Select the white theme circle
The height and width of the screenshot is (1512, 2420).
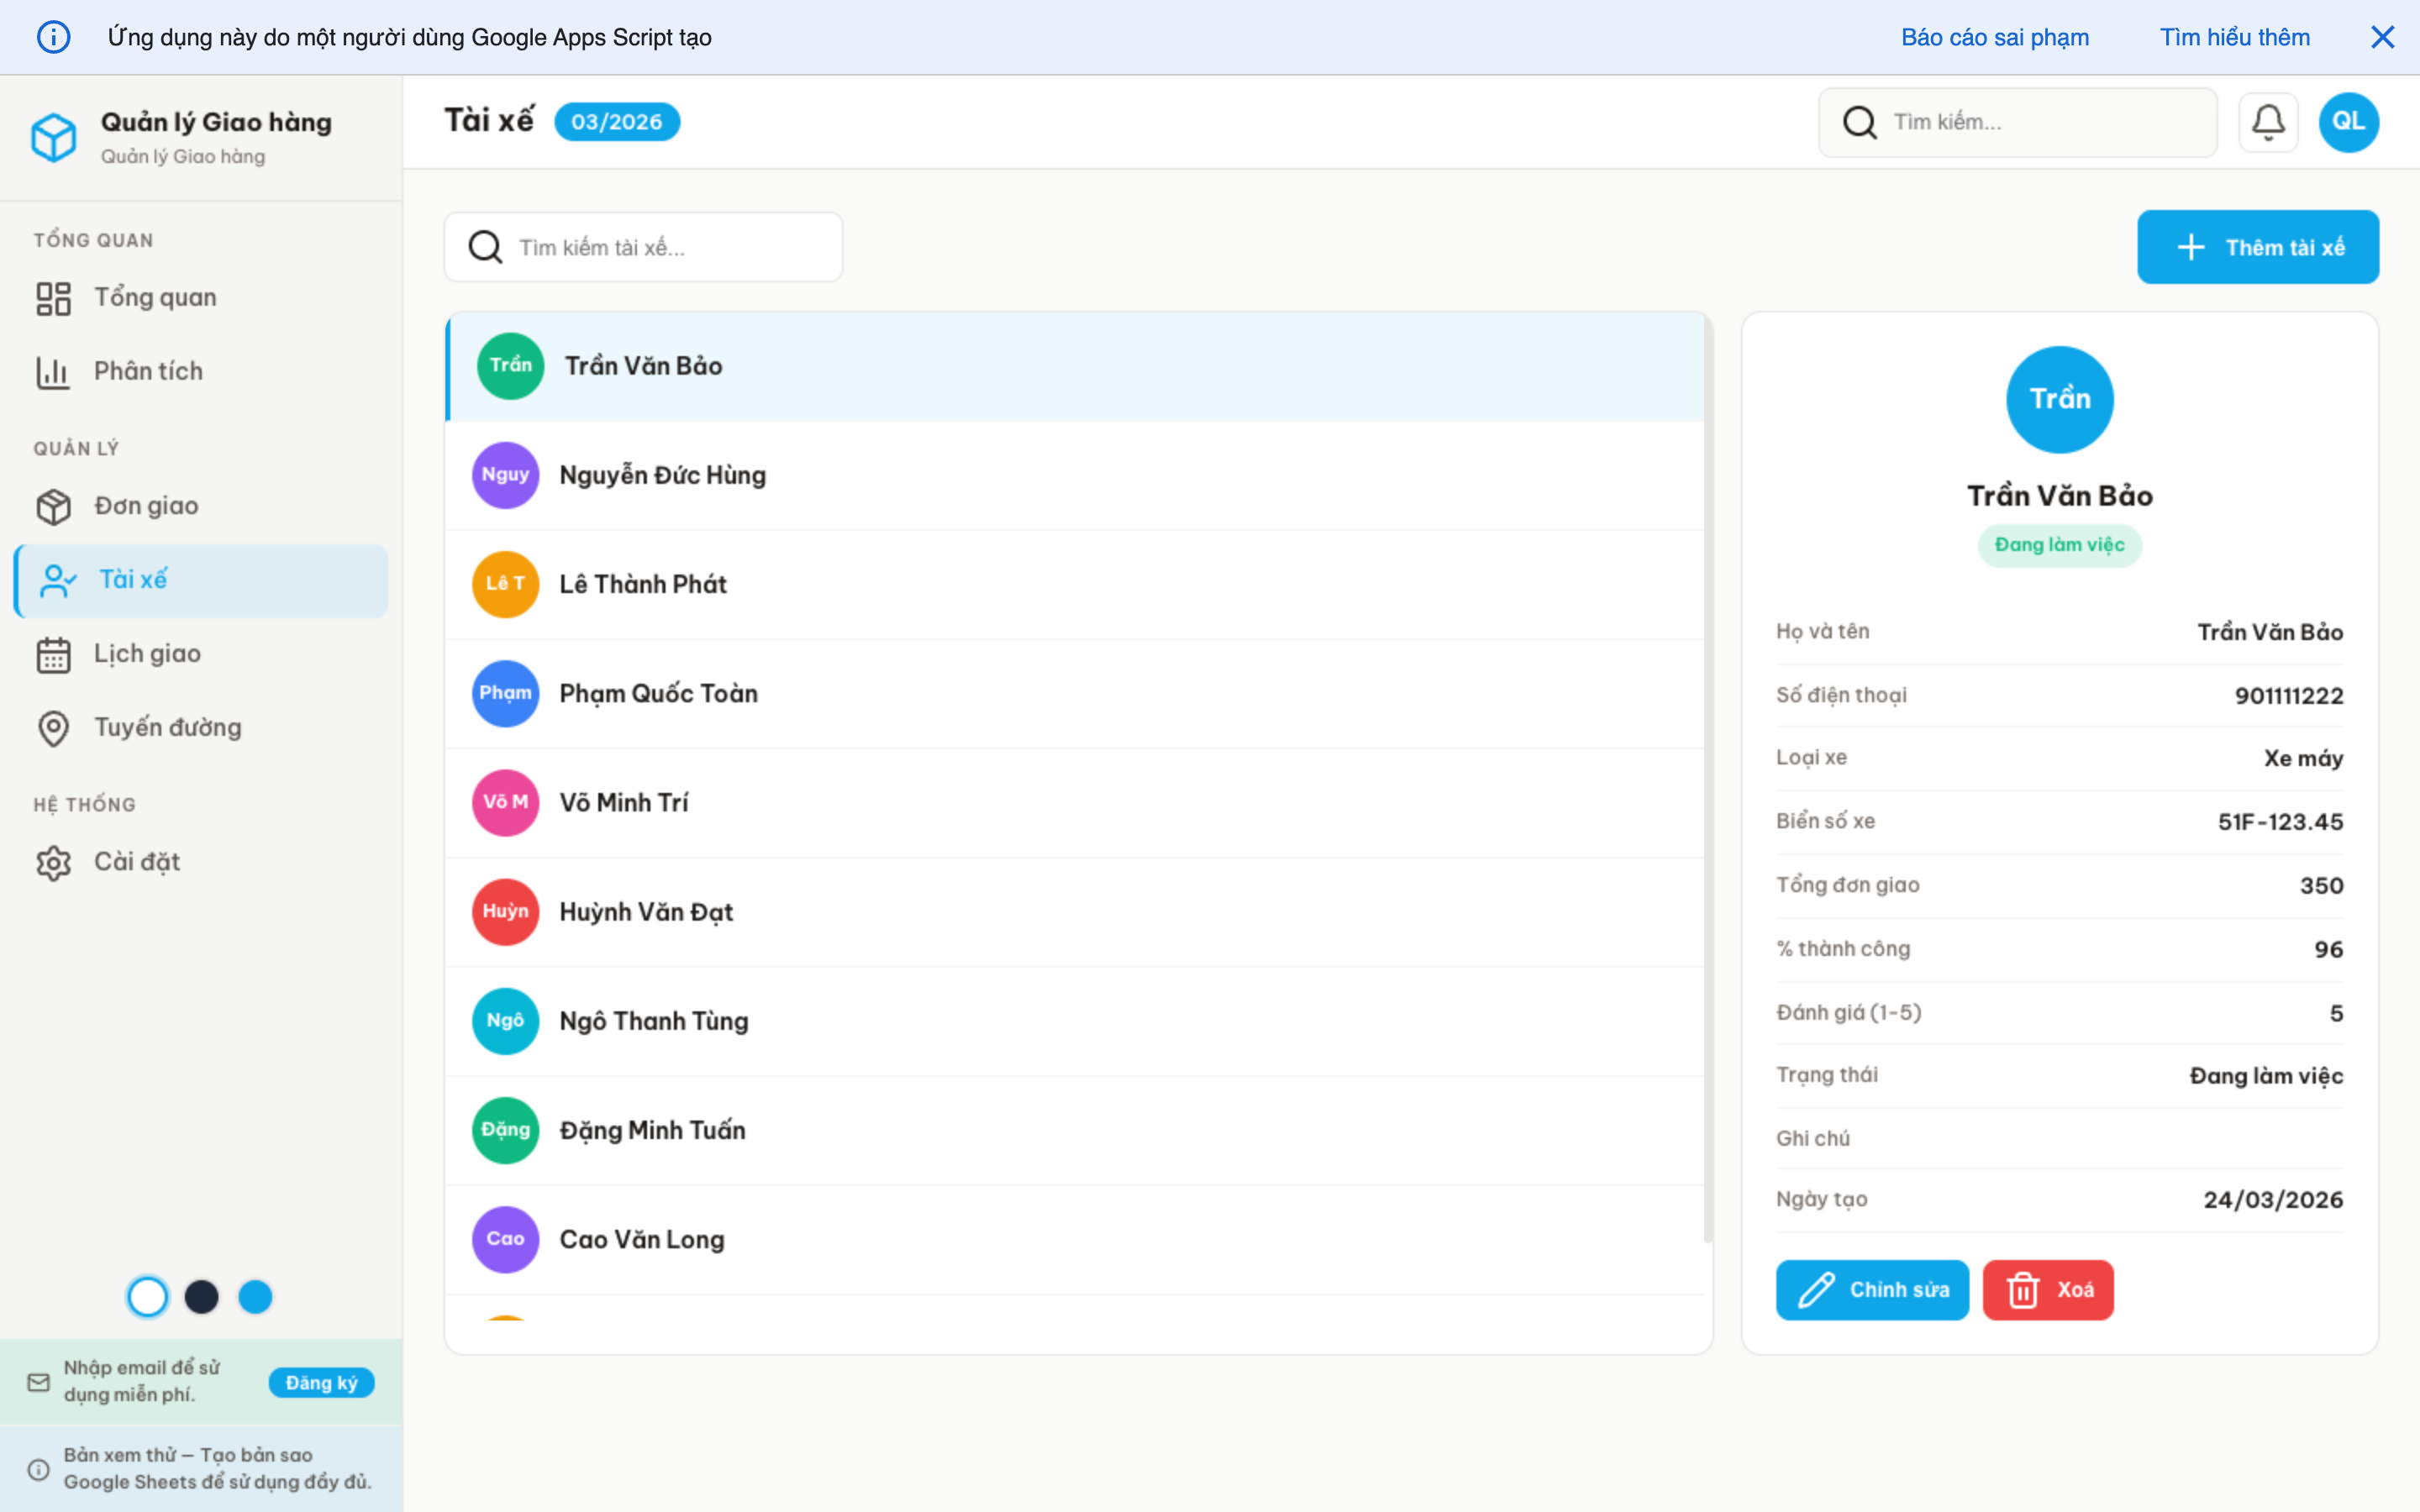click(x=148, y=1296)
